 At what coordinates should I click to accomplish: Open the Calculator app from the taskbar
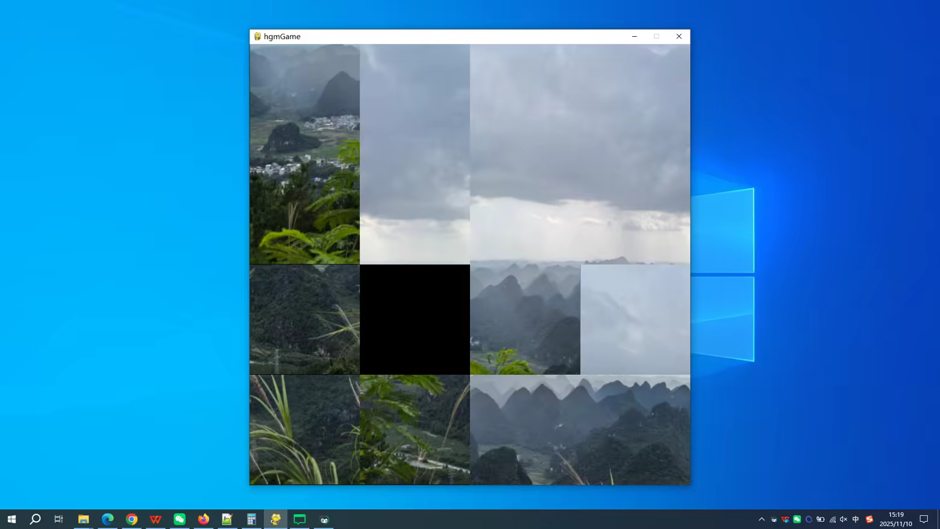[x=251, y=519]
